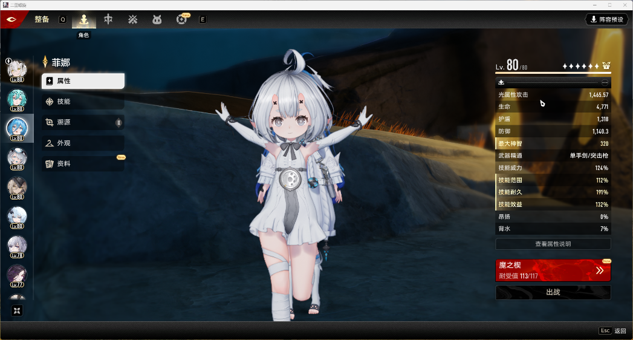Click the crossed swords icon in top bar
The width and height of the screenshot is (633, 340).
pos(132,19)
